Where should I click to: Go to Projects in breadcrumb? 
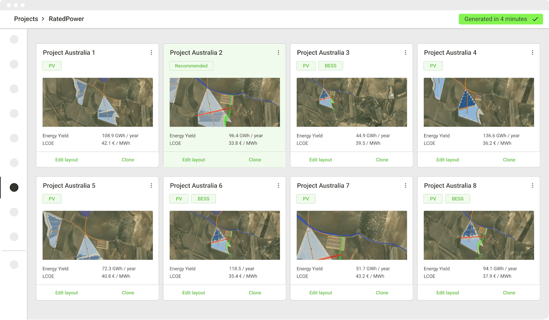coord(26,19)
